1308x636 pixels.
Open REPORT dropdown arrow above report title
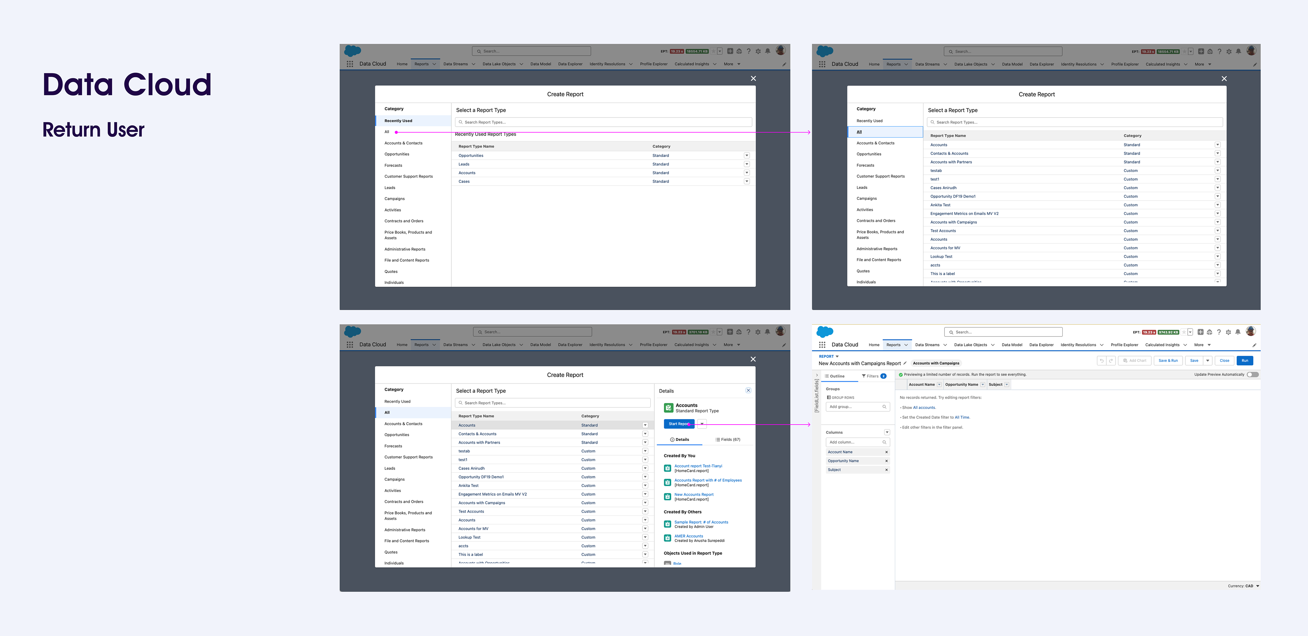coord(837,356)
